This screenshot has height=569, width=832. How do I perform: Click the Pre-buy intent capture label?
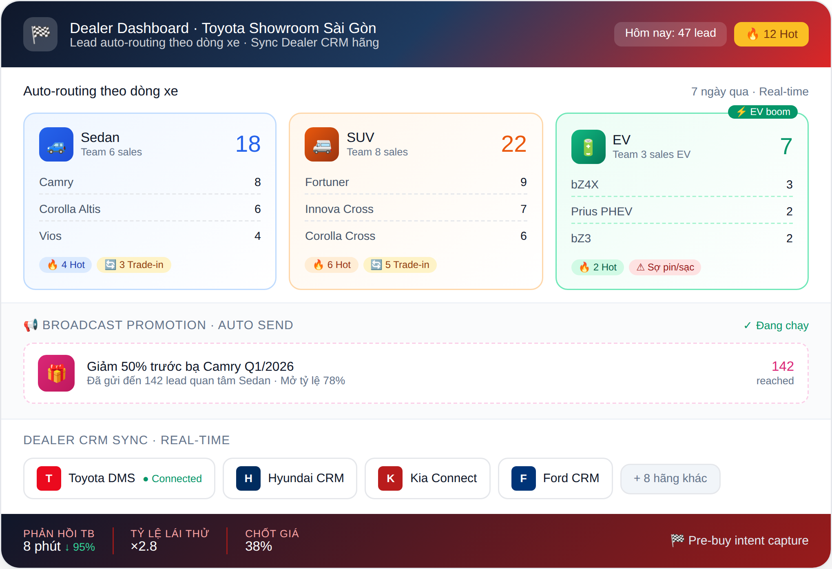tap(748, 540)
